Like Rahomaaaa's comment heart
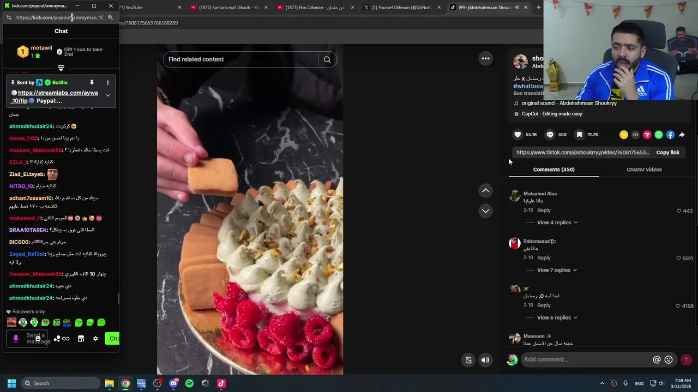698x392 pixels. click(679, 259)
